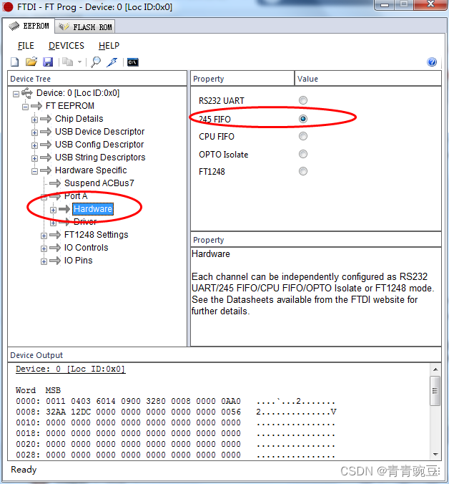Expand the Hardware node under Port A

click(53, 210)
